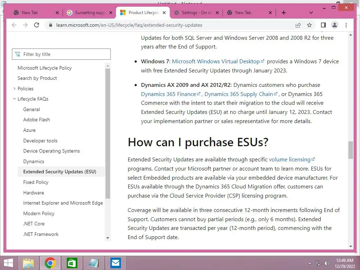Bookmark this page with the star icon
This screenshot has height=270, width=360.
click(x=309, y=25)
